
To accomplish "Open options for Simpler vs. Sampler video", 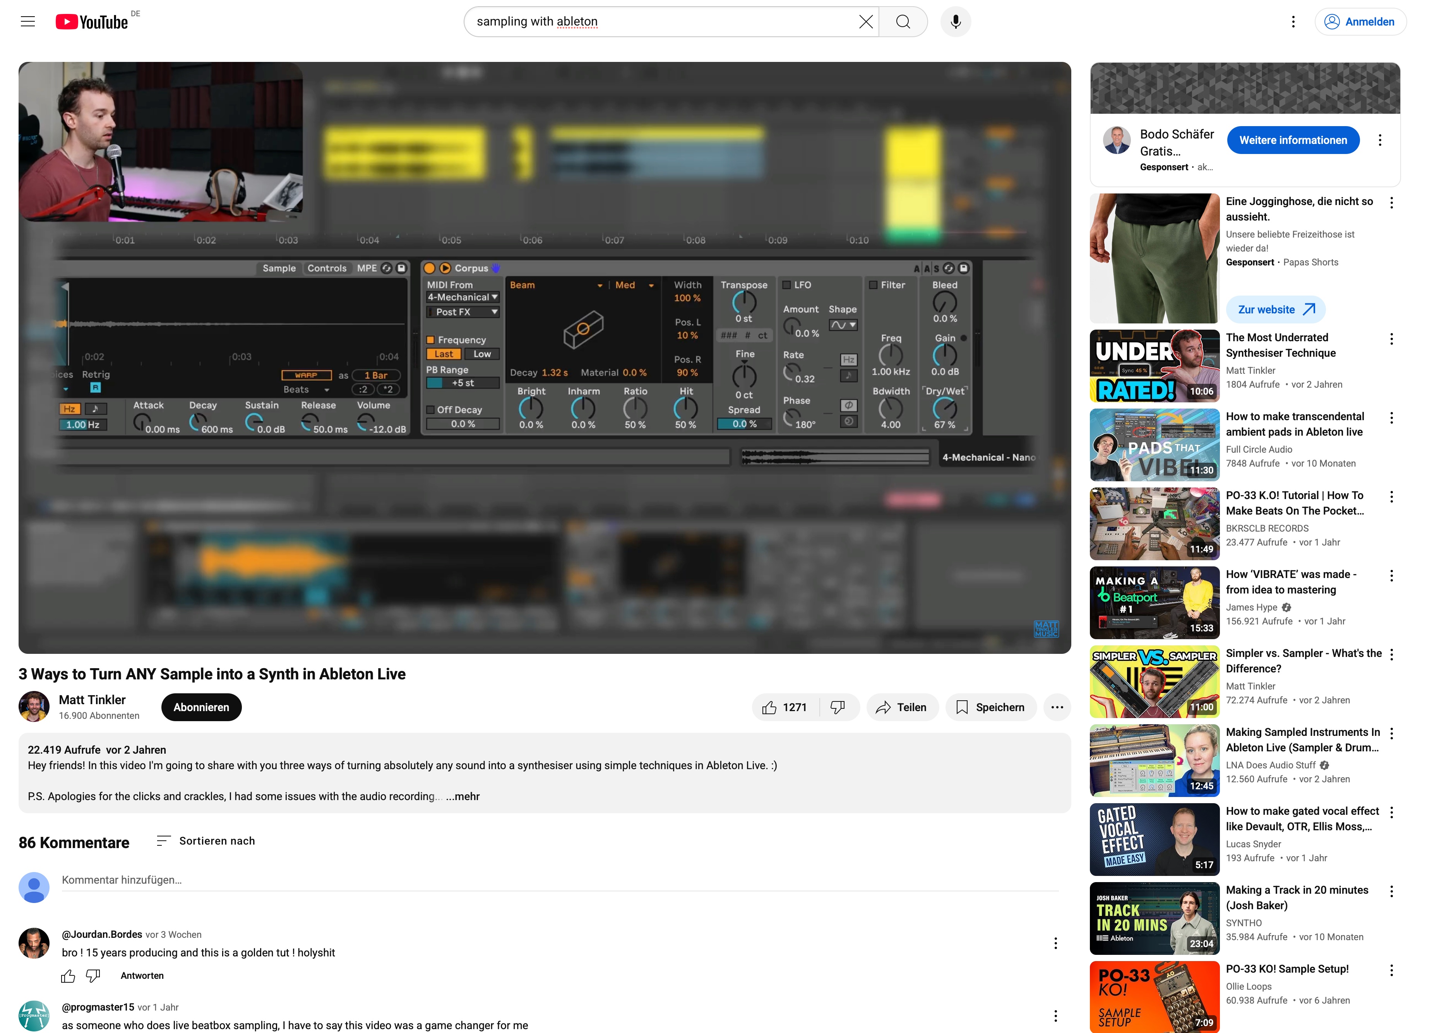I will (1391, 654).
